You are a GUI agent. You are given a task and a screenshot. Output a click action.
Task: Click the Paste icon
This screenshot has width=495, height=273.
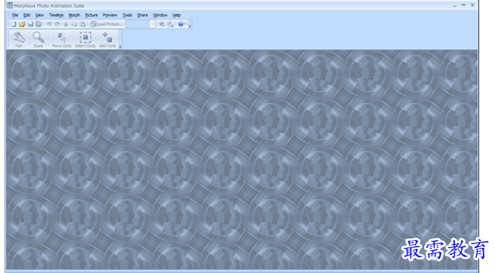82,24
